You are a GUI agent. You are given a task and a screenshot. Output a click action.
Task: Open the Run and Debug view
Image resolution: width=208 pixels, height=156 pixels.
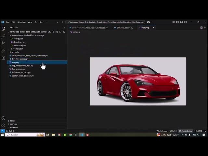tap(3, 51)
